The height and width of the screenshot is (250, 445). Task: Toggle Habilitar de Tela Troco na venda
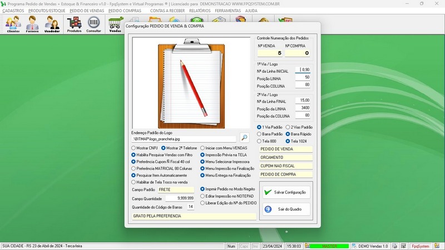(133, 182)
